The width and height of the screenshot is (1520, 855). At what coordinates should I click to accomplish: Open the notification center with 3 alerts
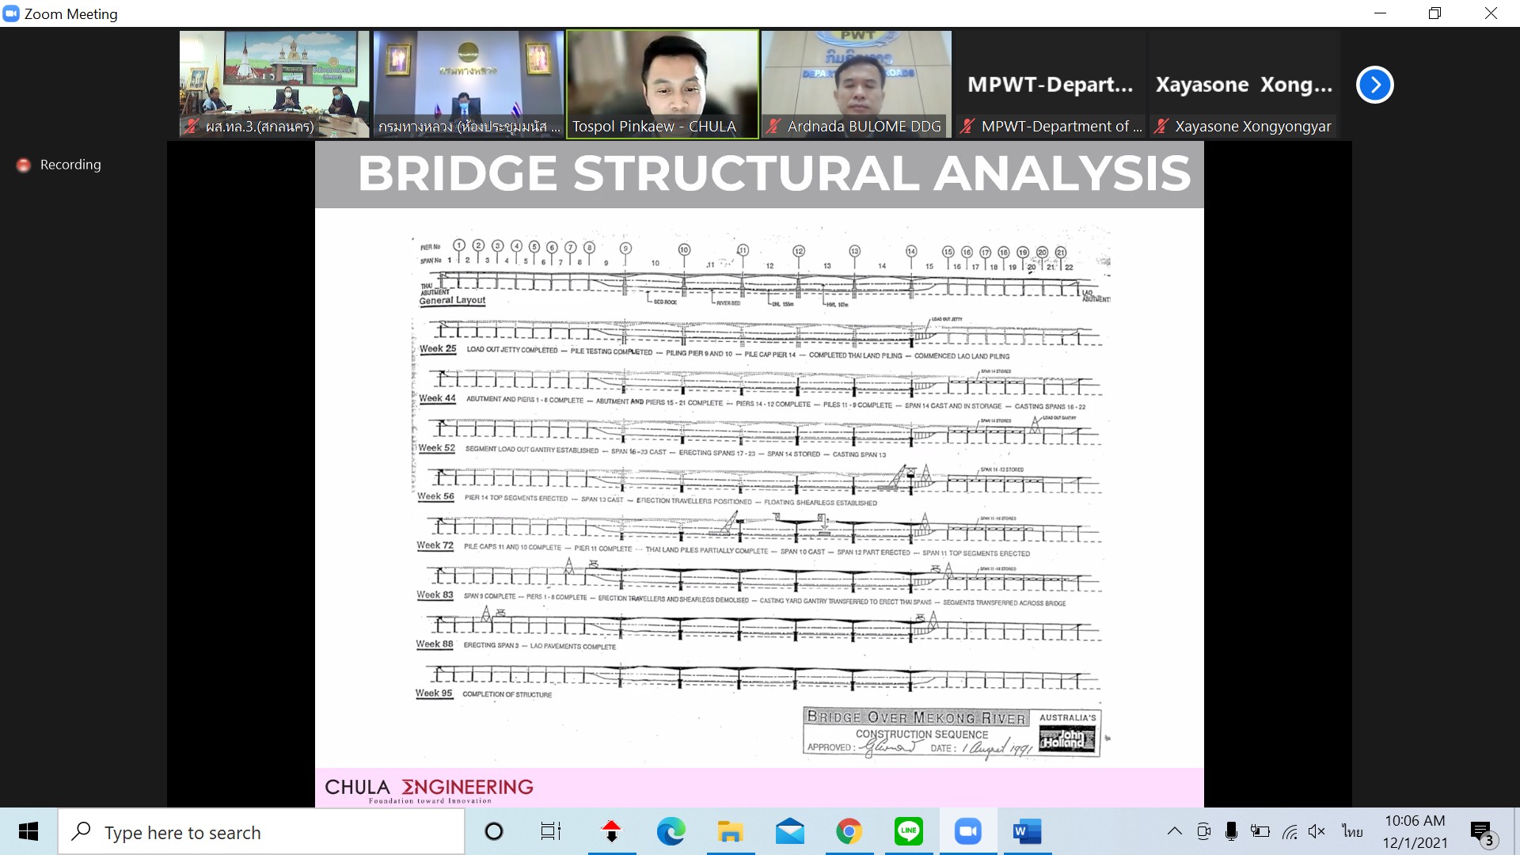[x=1481, y=832]
